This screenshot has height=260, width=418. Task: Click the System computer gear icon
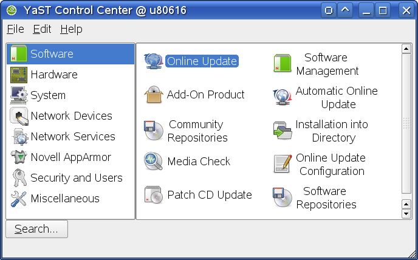pyautogui.click(x=19, y=95)
